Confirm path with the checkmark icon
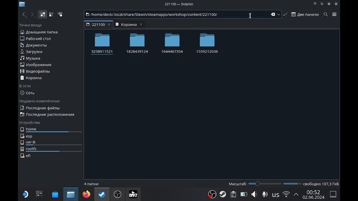This screenshot has height=201, width=358. tap(285, 15)
